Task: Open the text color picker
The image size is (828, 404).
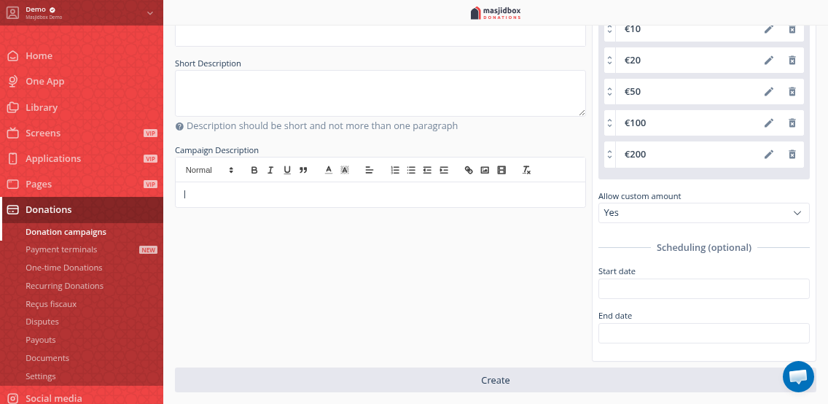Action: pyautogui.click(x=329, y=170)
